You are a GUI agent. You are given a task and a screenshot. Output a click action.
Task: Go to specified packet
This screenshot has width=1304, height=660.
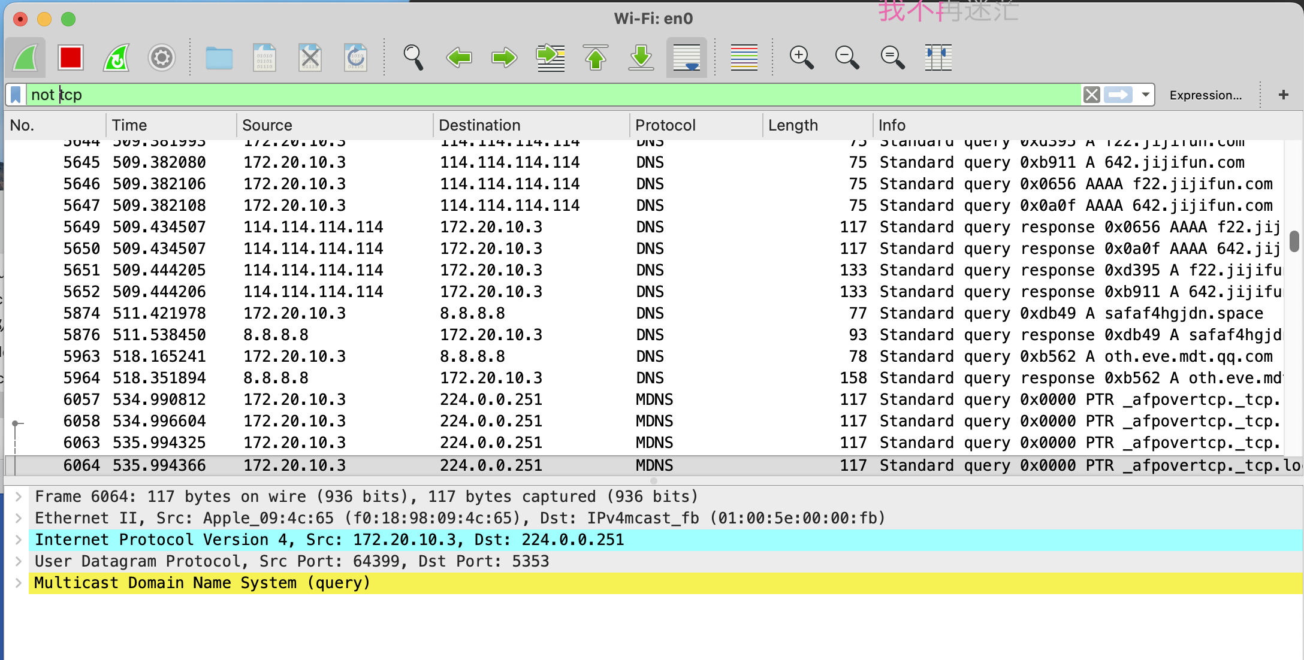pyautogui.click(x=550, y=58)
